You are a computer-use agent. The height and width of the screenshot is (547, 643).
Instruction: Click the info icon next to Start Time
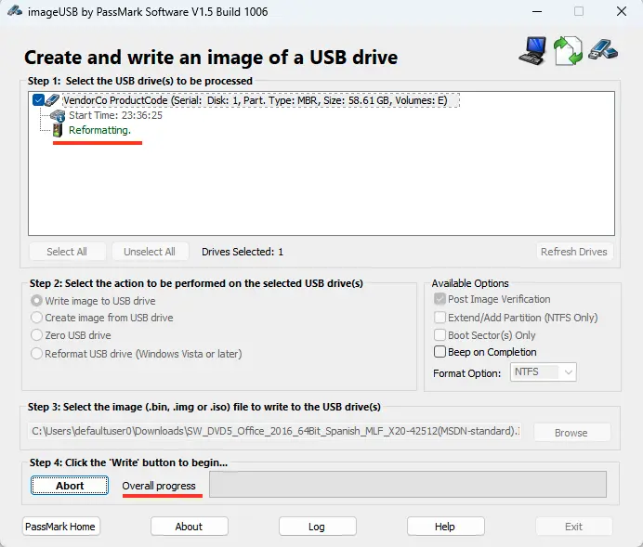click(x=58, y=116)
